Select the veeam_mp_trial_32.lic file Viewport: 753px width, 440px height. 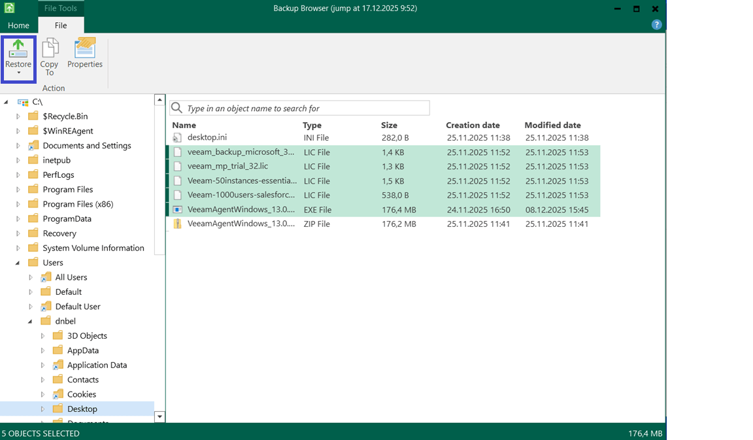[x=227, y=167]
